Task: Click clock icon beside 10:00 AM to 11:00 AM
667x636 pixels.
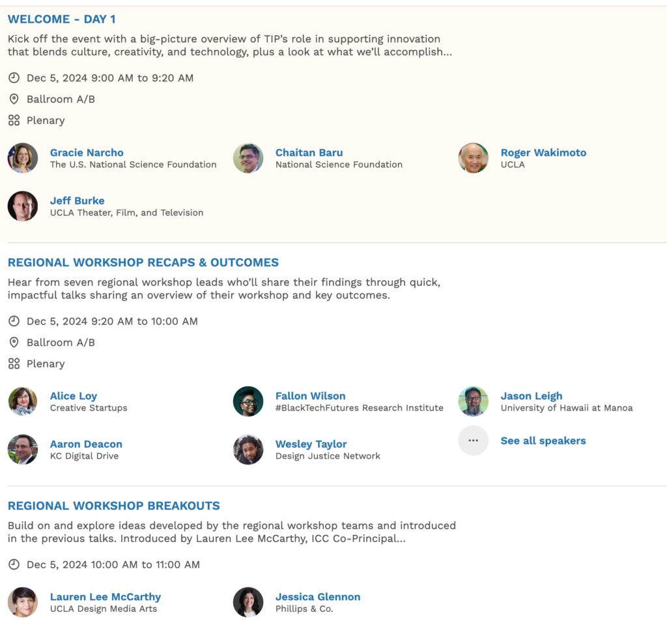Action: pos(14,564)
